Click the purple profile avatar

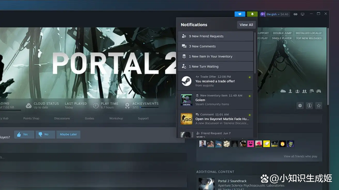click(x=262, y=14)
